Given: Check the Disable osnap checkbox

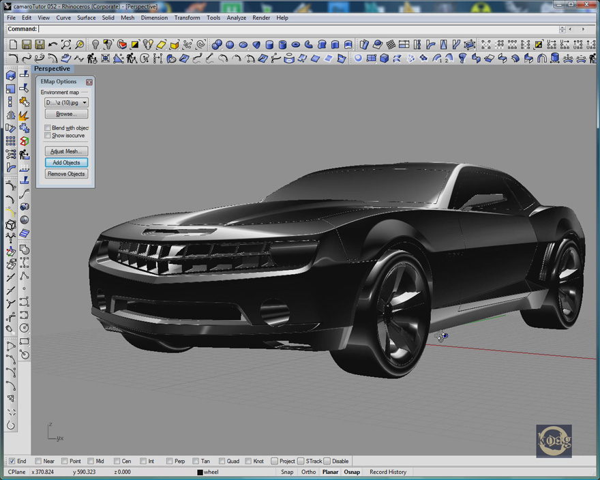Looking at the screenshot, I should pyautogui.click(x=327, y=461).
